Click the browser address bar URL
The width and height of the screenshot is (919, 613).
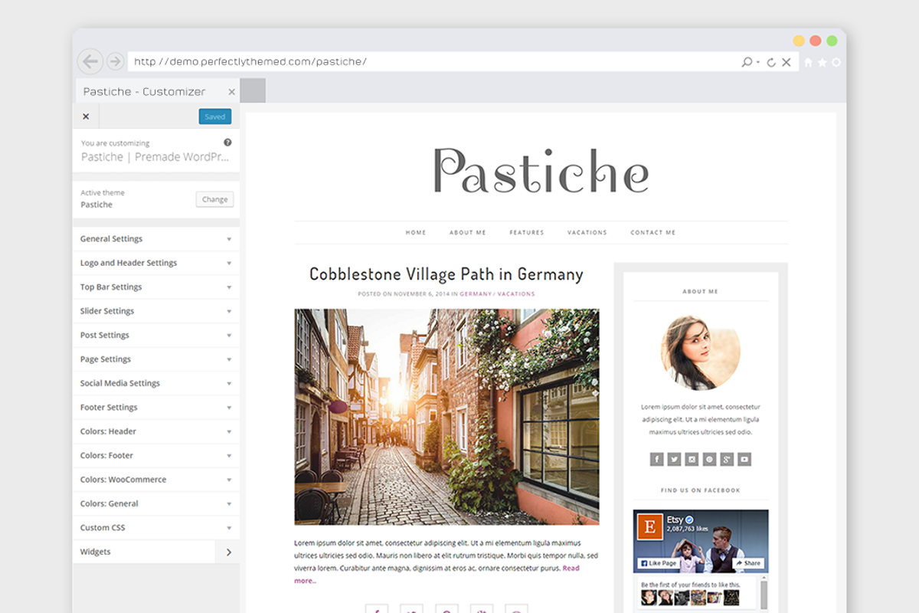pyautogui.click(x=250, y=61)
